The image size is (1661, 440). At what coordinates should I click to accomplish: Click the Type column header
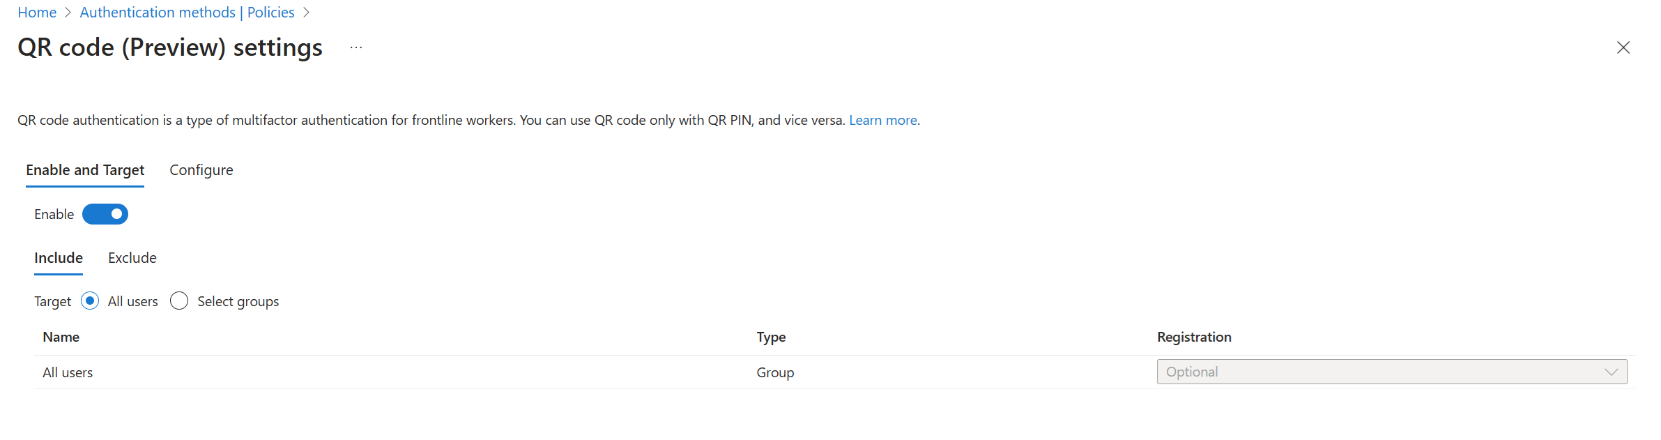(x=771, y=337)
